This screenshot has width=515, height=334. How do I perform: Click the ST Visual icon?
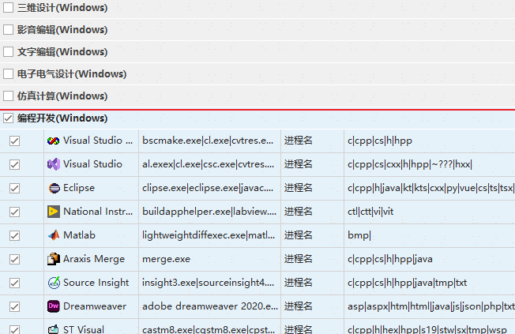coord(53,328)
